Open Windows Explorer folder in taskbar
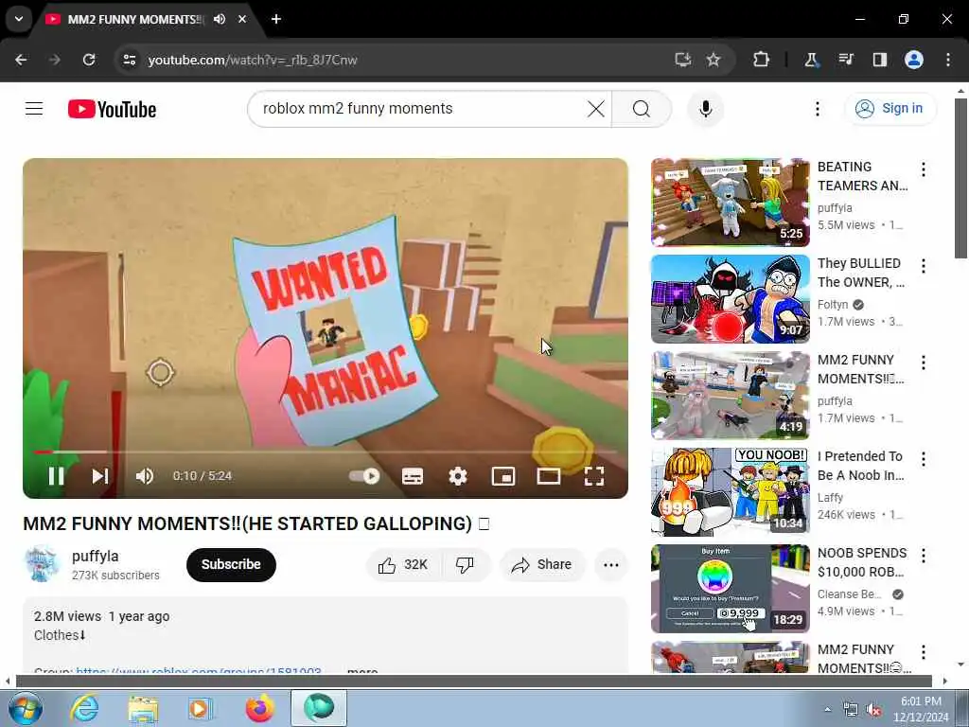The width and height of the screenshot is (969, 727). 144,708
